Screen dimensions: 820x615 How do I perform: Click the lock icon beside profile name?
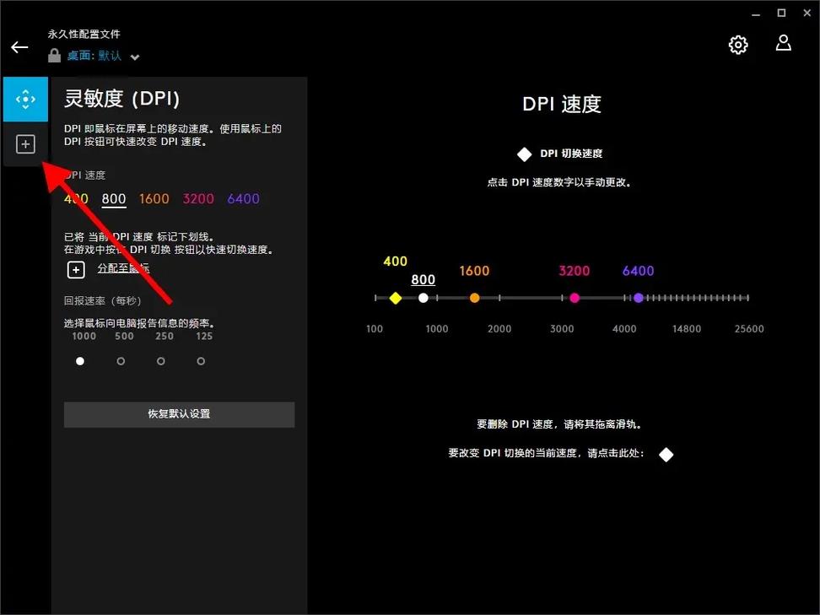click(x=54, y=56)
